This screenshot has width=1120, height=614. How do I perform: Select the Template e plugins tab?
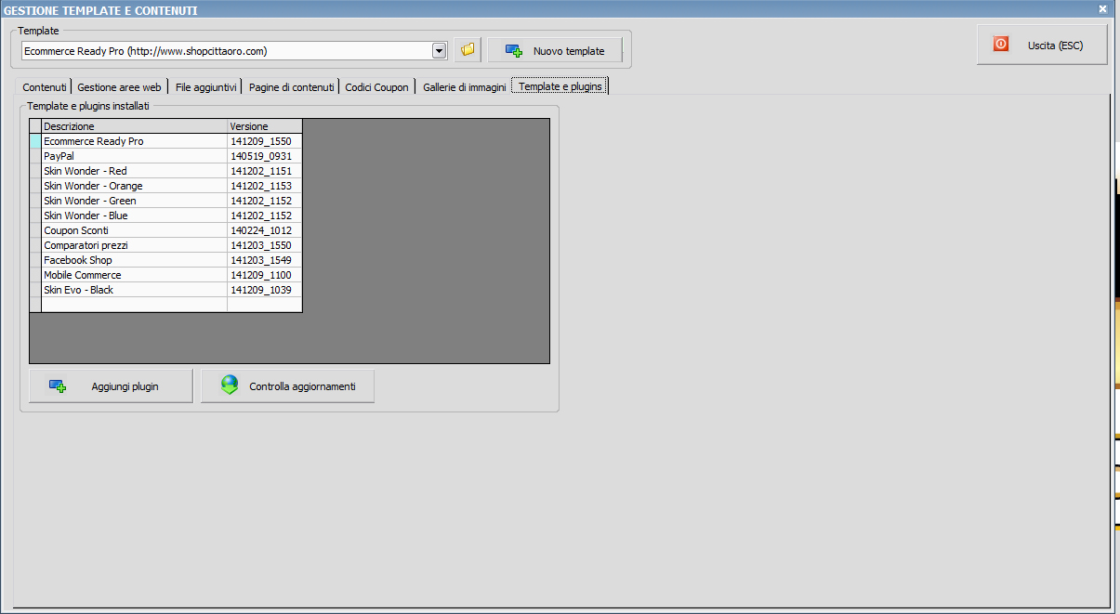pyautogui.click(x=560, y=86)
